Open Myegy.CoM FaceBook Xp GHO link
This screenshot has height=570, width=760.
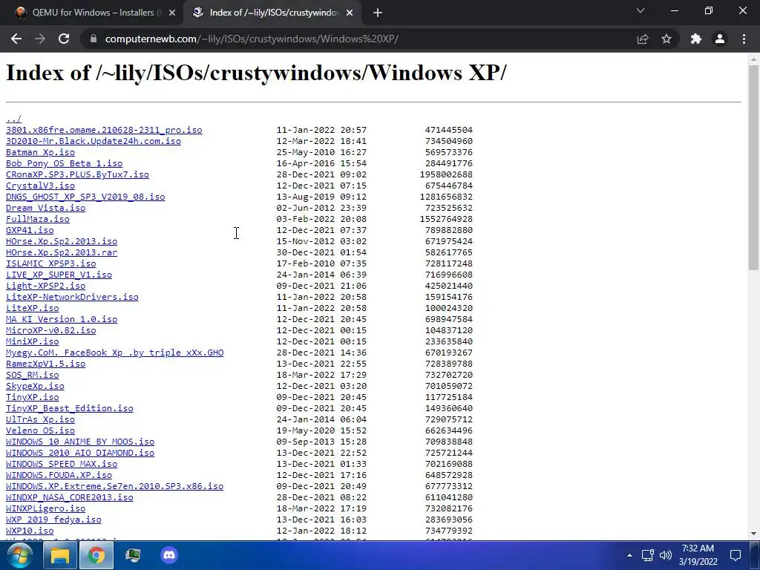[114, 353]
